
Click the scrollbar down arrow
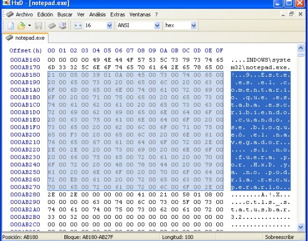(x=301, y=227)
